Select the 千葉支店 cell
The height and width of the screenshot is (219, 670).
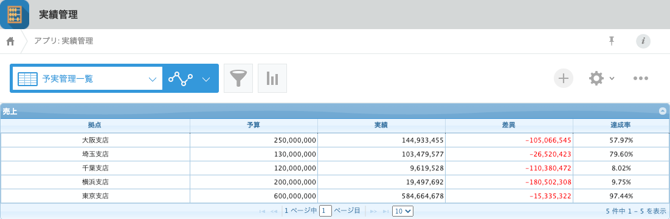[x=95, y=168]
